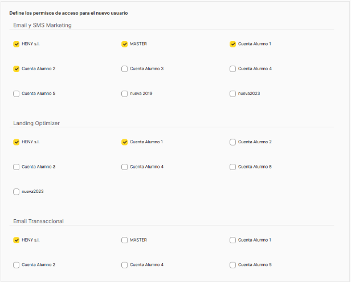Check nueva2023 under Landing Optimizer
Screen dimensions: 351x282
click(x=16, y=192)
